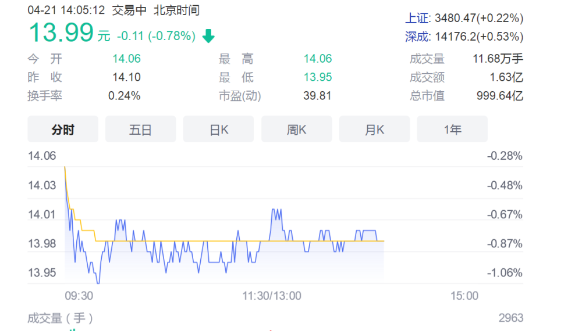The height and width of the screenshot is (331, 582).
Task: Click the current price 13.99
Action: 61,33
